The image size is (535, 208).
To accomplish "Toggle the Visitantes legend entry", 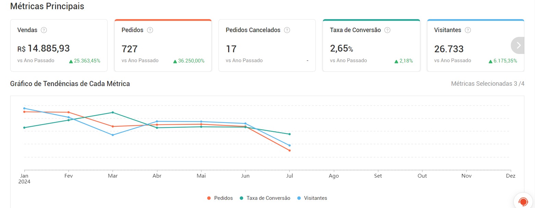I will click(312, 198).
